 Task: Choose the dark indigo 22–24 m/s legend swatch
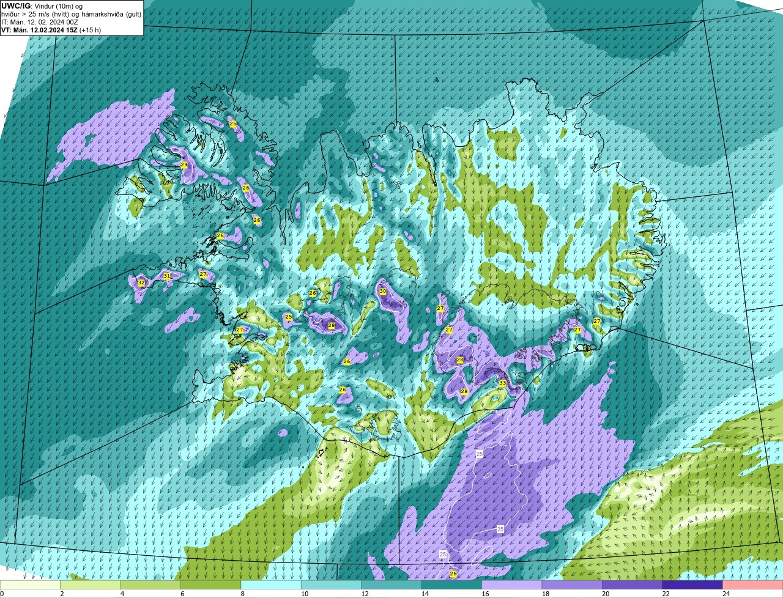tap(692, 585)
